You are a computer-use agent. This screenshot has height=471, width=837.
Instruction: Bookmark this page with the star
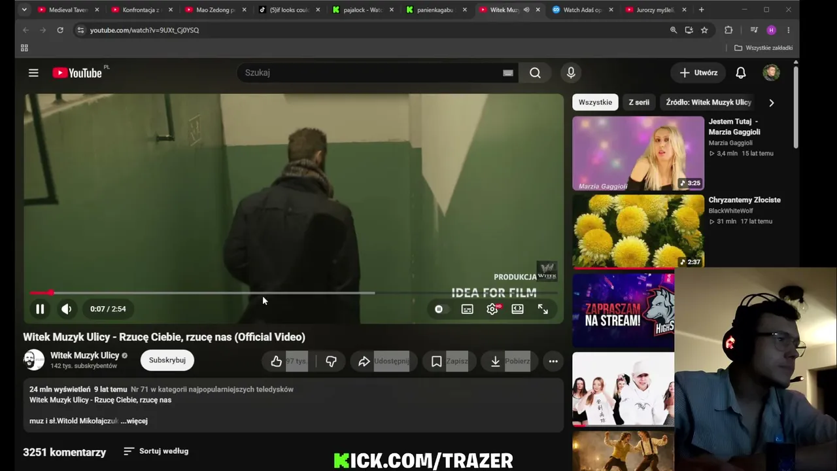(704, 30)
